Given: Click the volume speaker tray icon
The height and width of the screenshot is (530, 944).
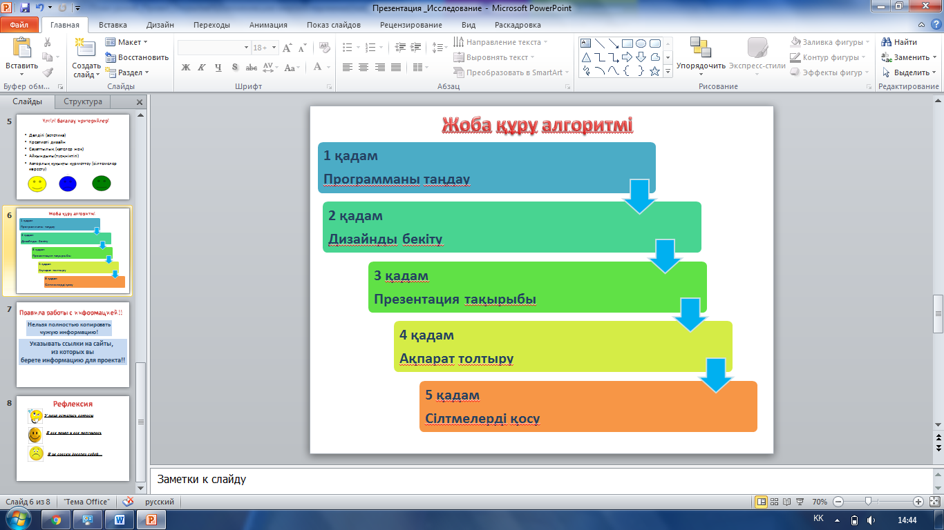Looking at the screenshot, I should click(x=871, y=520).
